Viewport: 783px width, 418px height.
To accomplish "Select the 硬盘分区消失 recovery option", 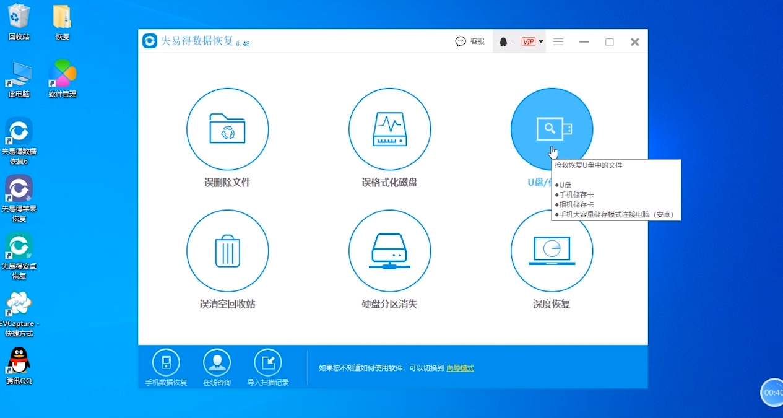I will tap(389, 251).
